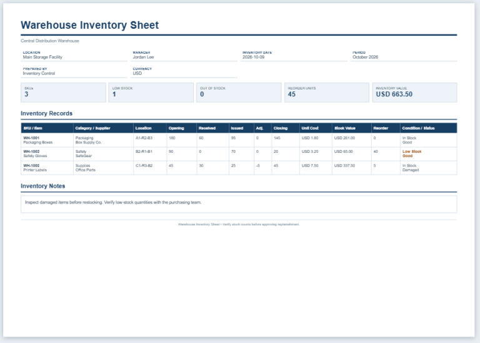Image resolution: width=480 pixels, height=343 pixels.
Task: Click the SKUs summary card
Action: point(63,92)
